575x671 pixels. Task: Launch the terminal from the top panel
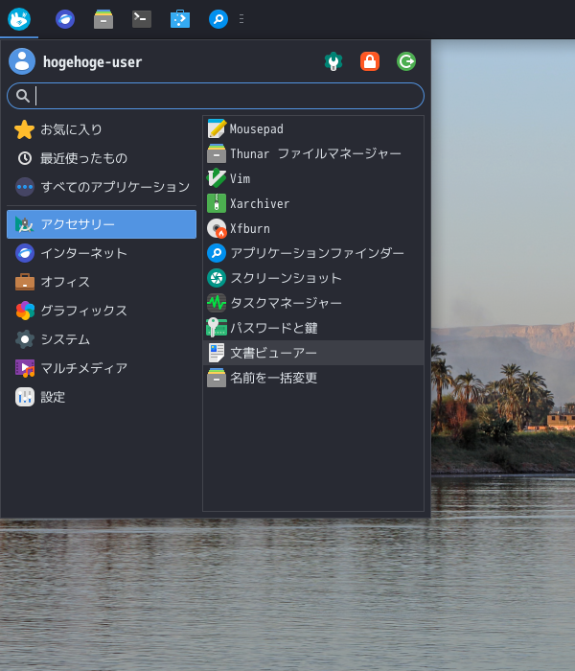142,19
